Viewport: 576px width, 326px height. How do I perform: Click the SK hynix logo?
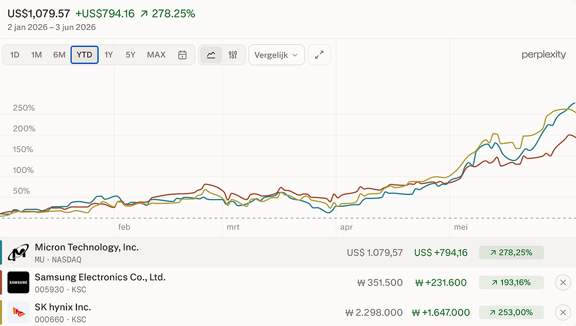pyautogui.click(x=18, y=312)
